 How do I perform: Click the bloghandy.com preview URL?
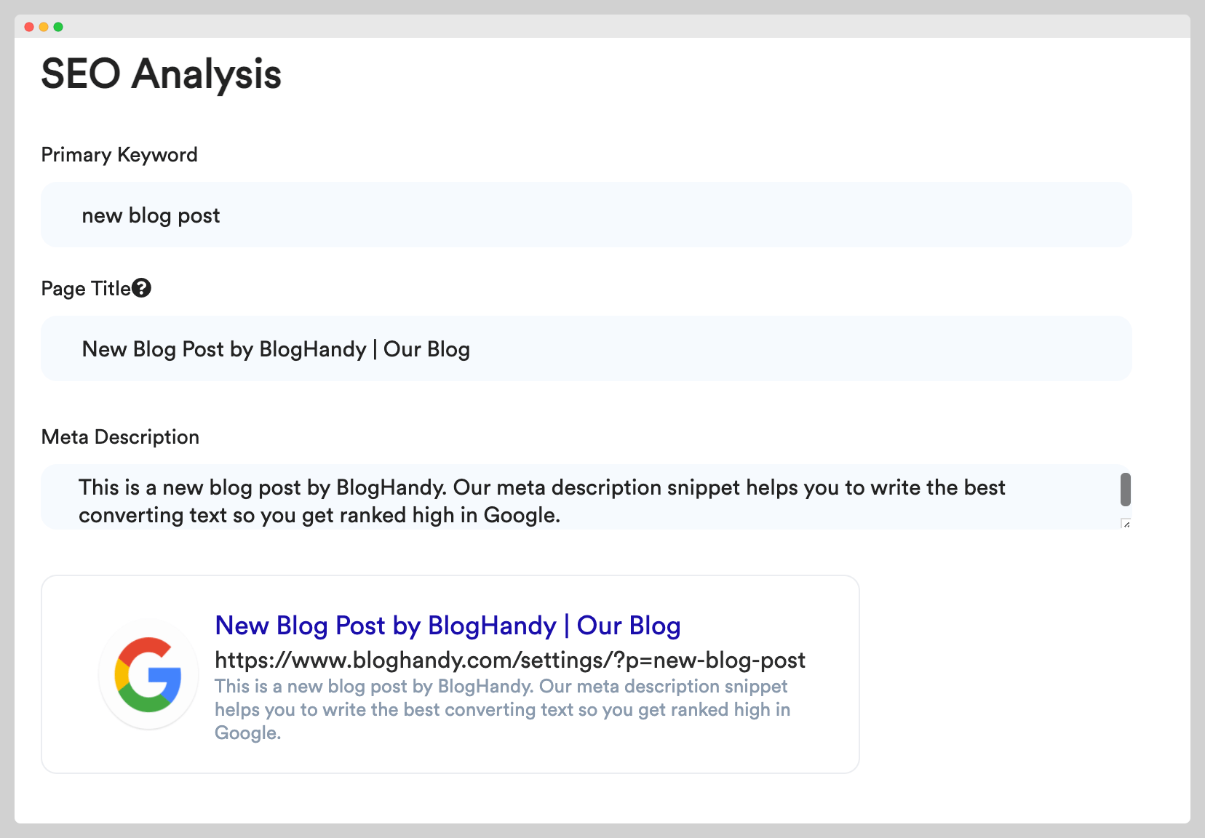[x=509, y=660]
